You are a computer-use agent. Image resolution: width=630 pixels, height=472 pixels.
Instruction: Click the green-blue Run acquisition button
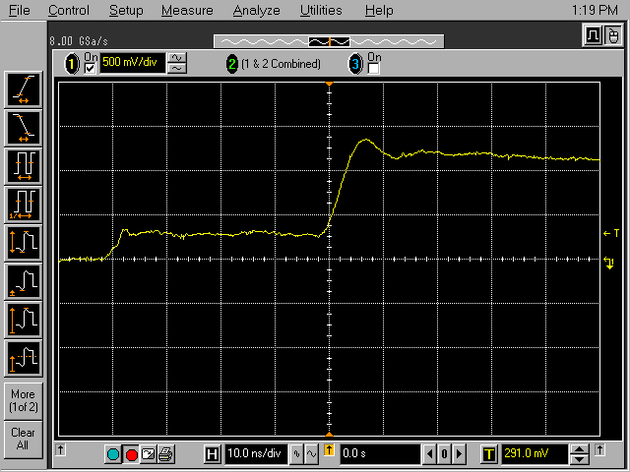coord(113,454)
